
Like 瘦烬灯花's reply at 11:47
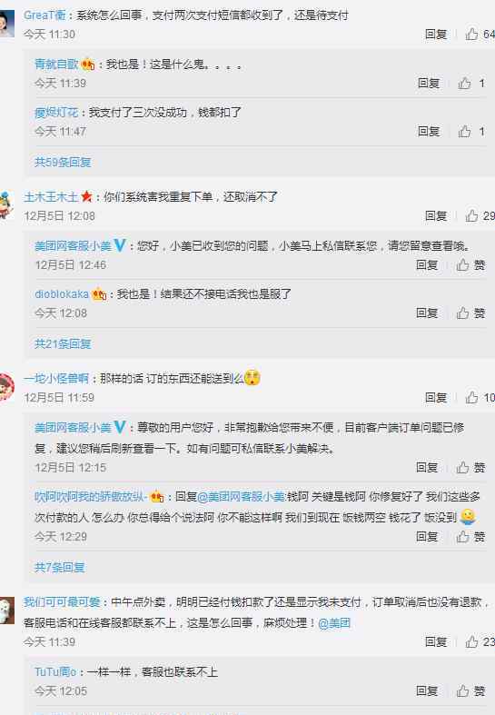470,132
